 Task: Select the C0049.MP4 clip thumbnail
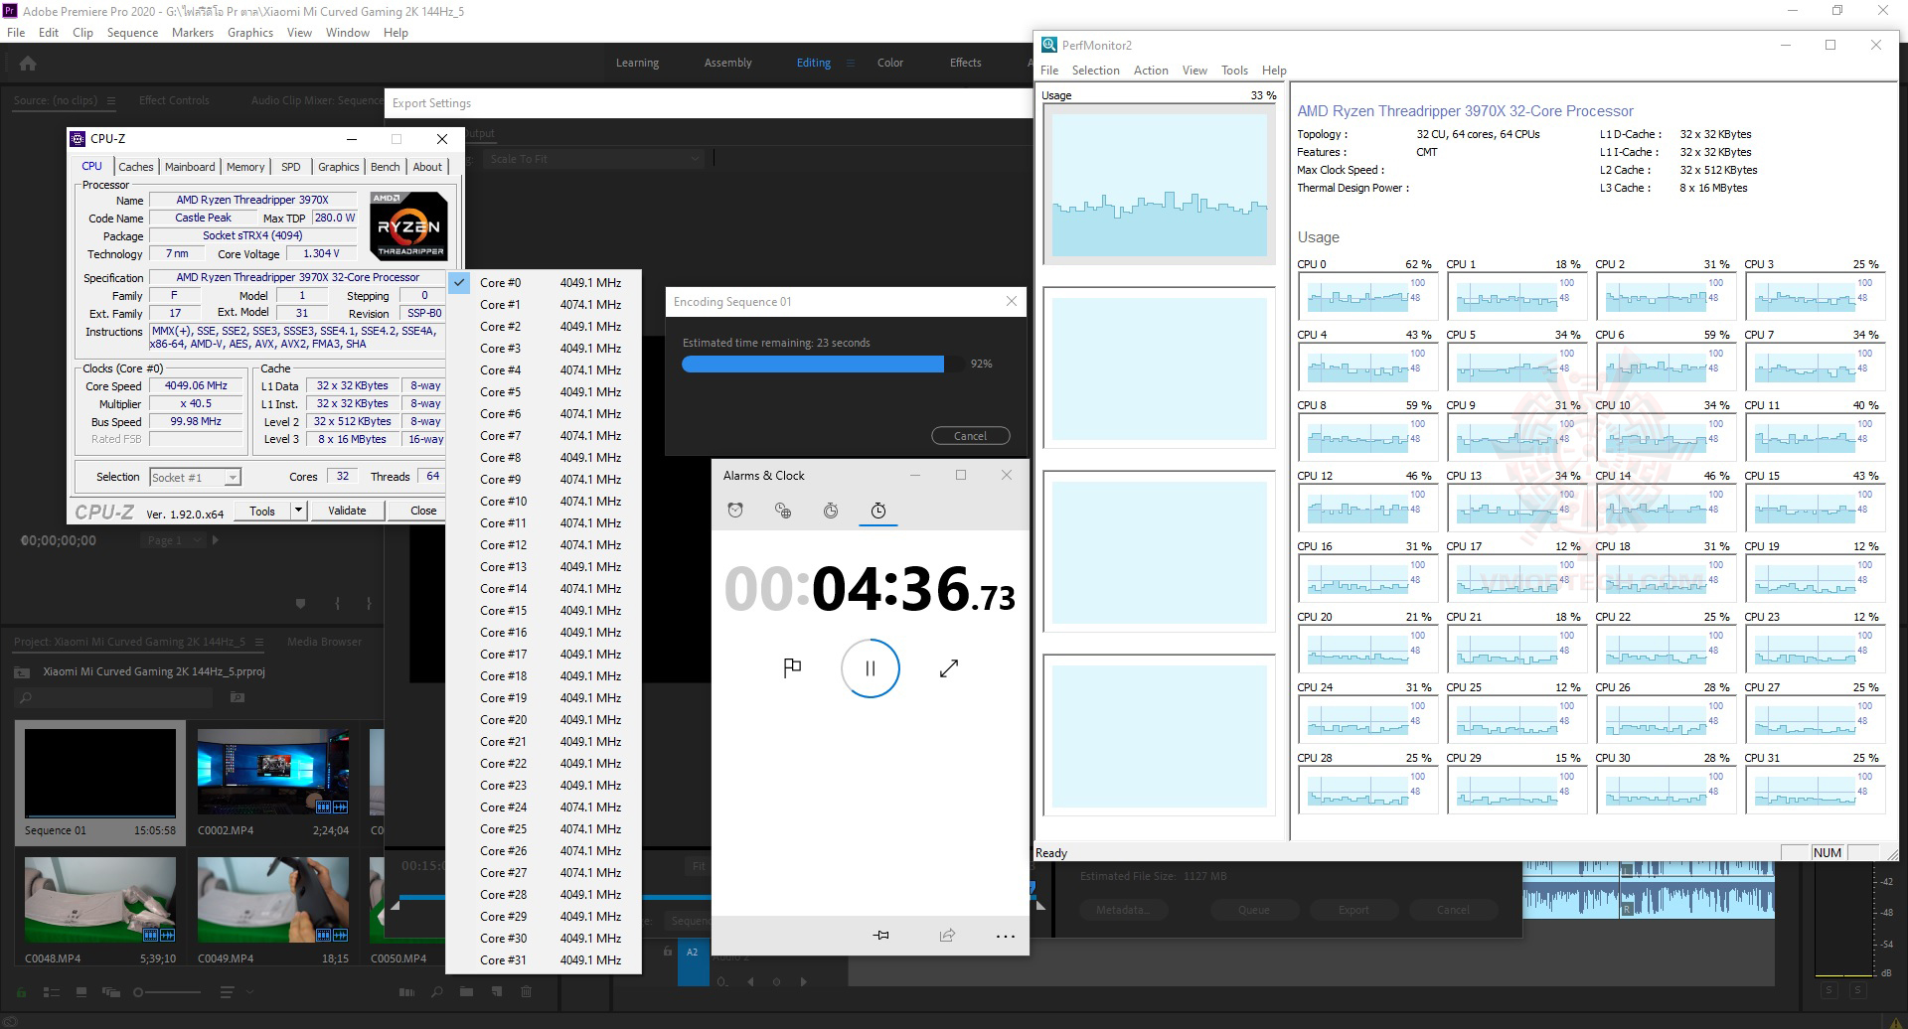273,899
